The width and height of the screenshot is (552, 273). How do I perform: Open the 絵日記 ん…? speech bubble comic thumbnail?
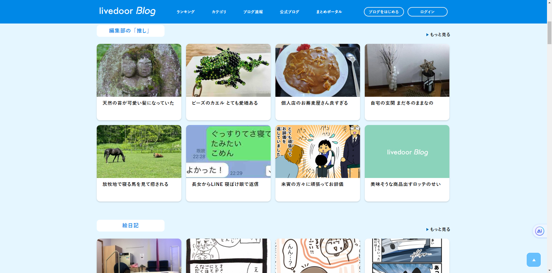(318, 256)
